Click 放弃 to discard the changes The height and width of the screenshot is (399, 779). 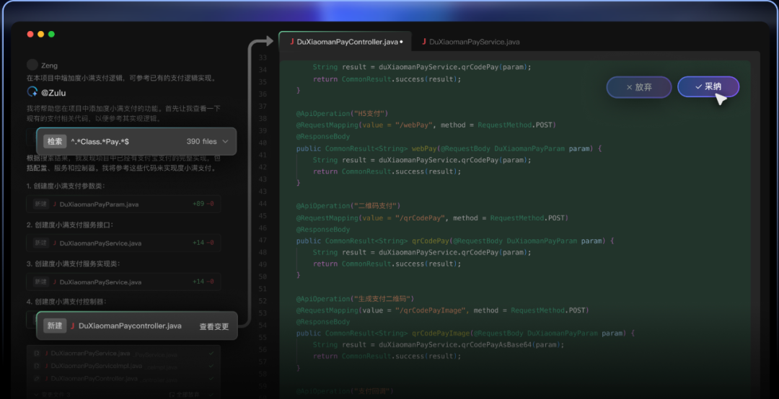tap(638, 87)
